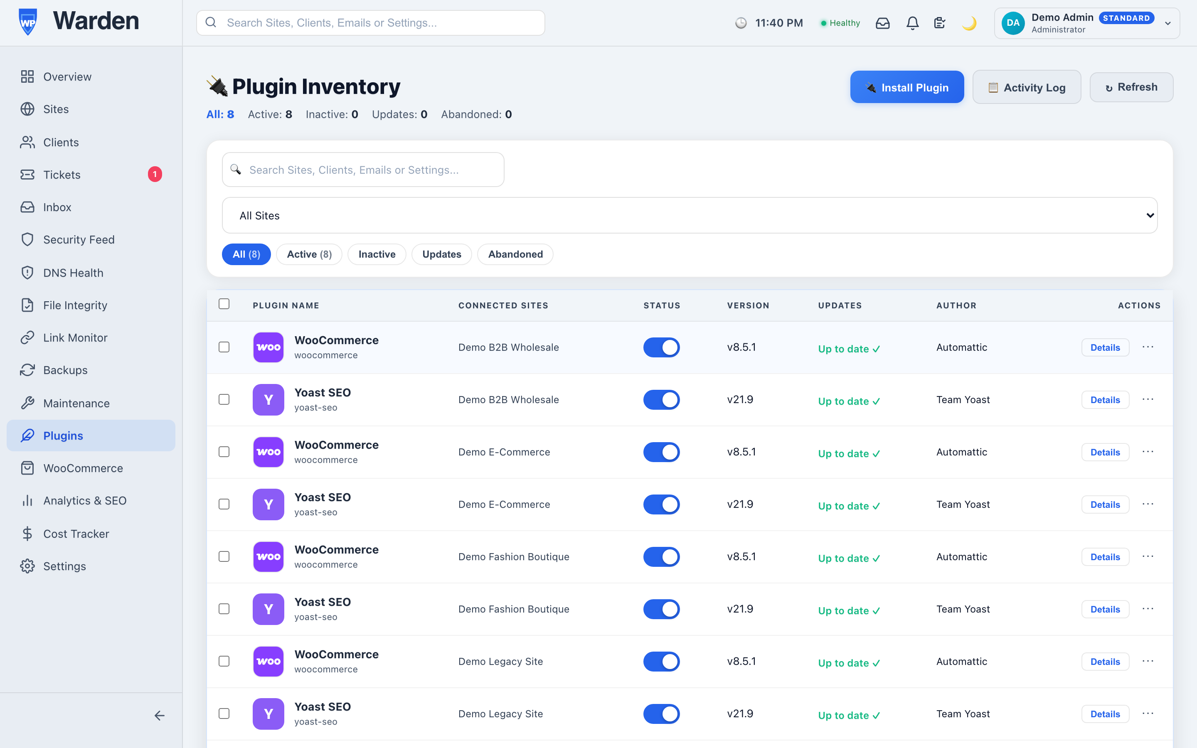Click the Yoast SEO icon for Demo Legacy Site

tap(268, 714)
